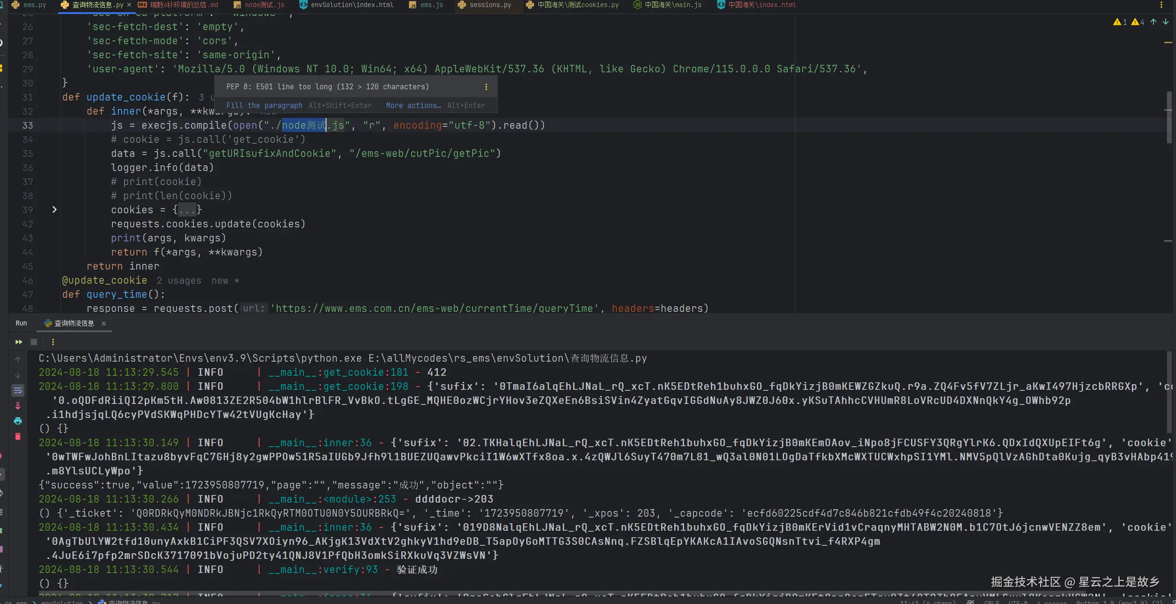Image resolution: width=1176 pixels, height=604 pixels.
Task: Jump to previous stack trace (up arrow)
Action: pyautogui.click(x=18, y=360)
